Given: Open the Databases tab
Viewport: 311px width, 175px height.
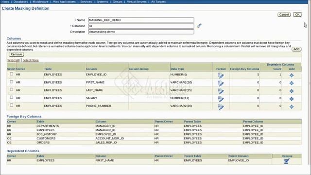Looking at the screenshot, I should [20, 1].
